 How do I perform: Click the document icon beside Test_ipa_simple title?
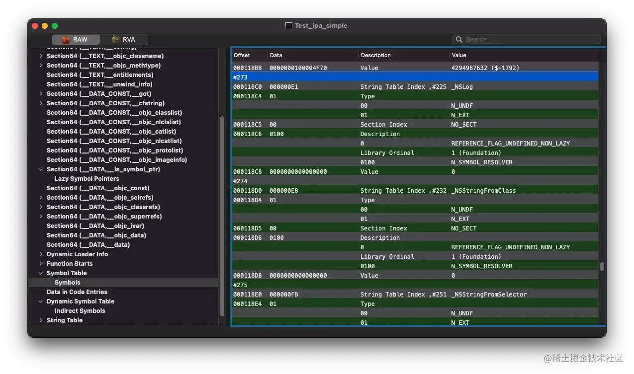coord(288,26)
